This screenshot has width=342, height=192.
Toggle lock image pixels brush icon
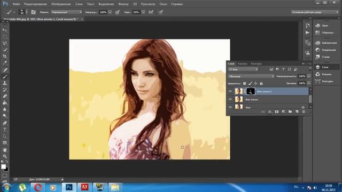pos(250,83)
